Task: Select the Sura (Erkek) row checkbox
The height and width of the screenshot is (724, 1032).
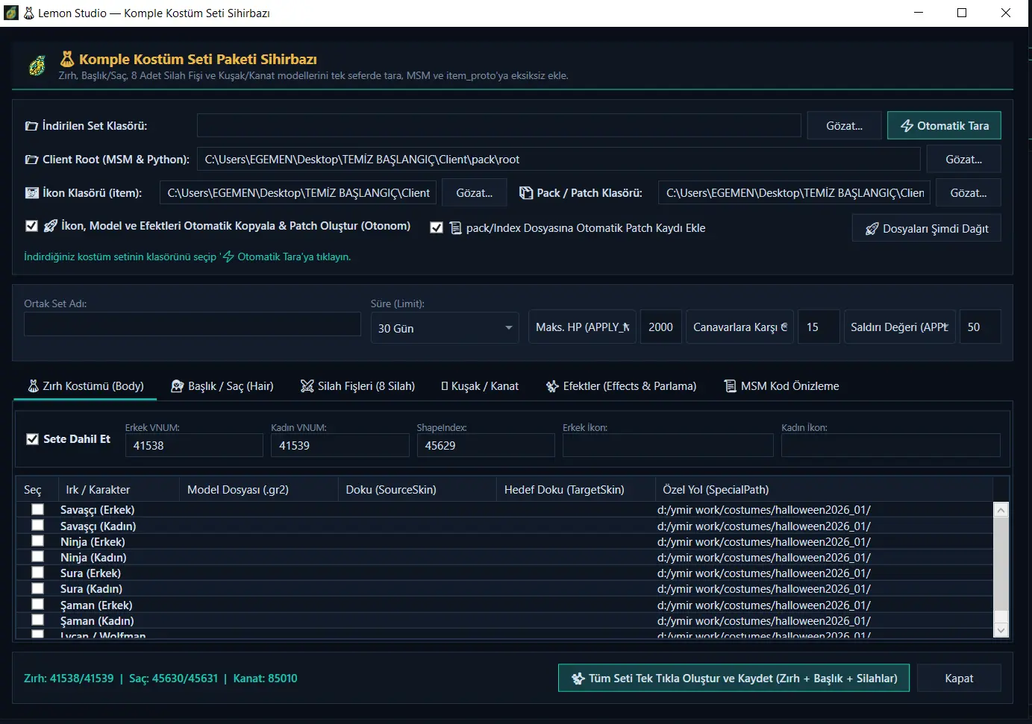Action: point(37,573)
